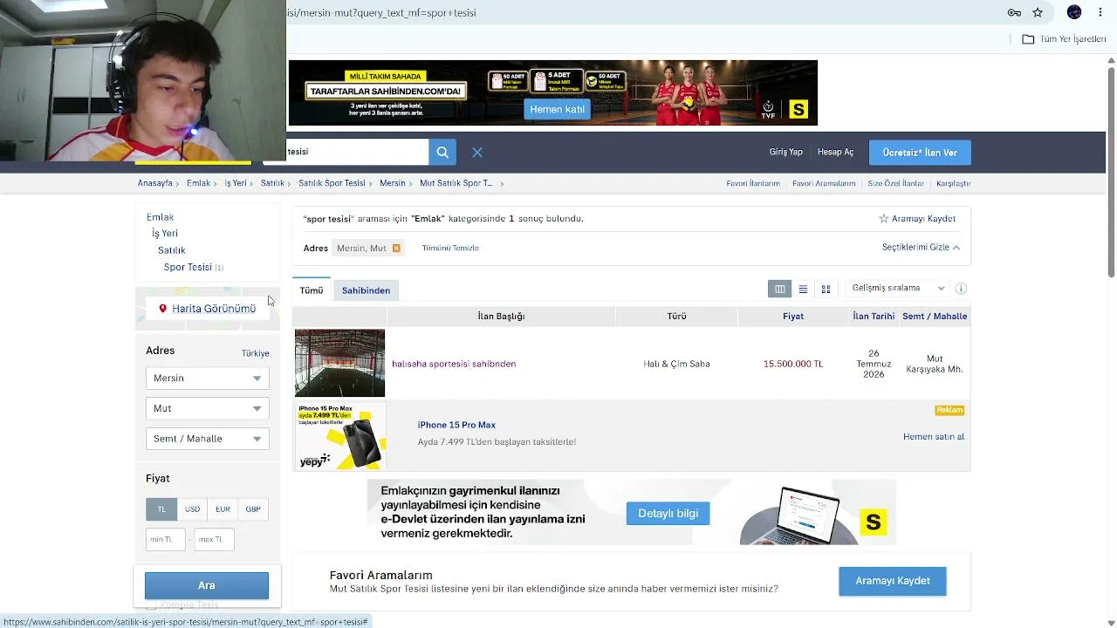Go to the İş Yeri breadcrumb
1117x628 pixels.
pyautogui.click(x=236, y=183)
